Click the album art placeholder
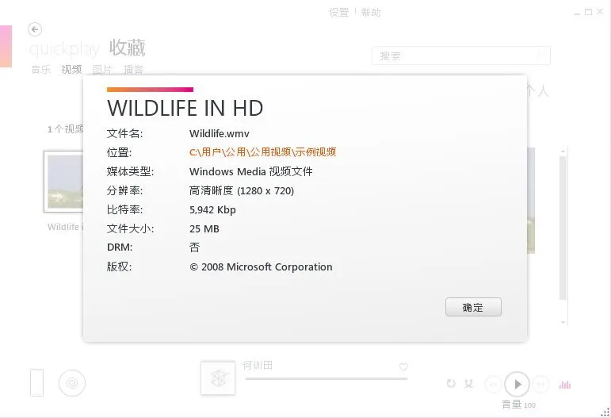Viewport: 611px width, 418px height. pos(218,378)
